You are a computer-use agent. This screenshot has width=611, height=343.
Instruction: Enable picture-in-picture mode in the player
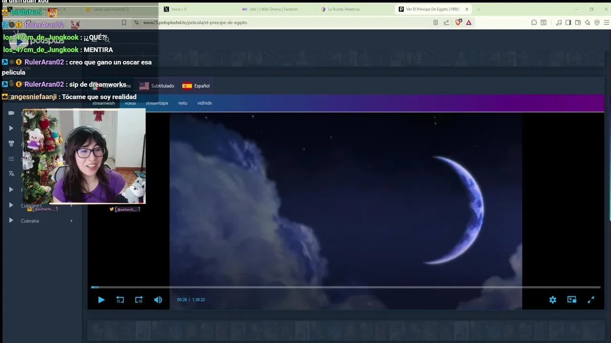point(572,300)
